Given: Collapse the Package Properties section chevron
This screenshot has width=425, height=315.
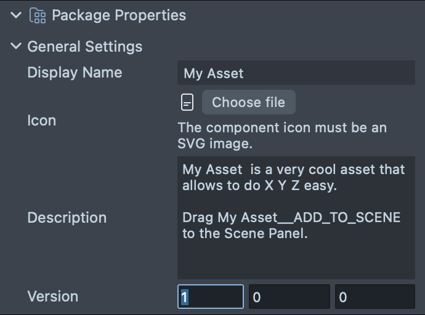Looking at the screenshot, I should [16, 15].
